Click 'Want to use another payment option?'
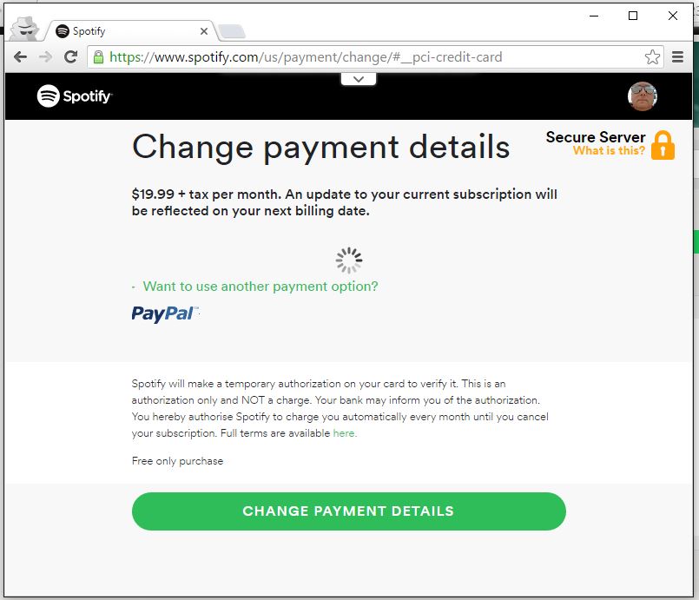 tap(260, 287)
